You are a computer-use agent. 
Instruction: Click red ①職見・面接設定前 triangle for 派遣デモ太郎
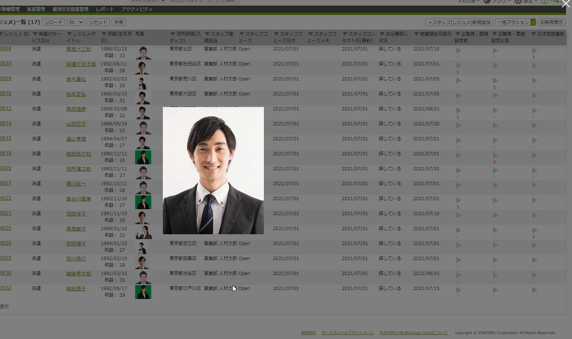(459, 65)
